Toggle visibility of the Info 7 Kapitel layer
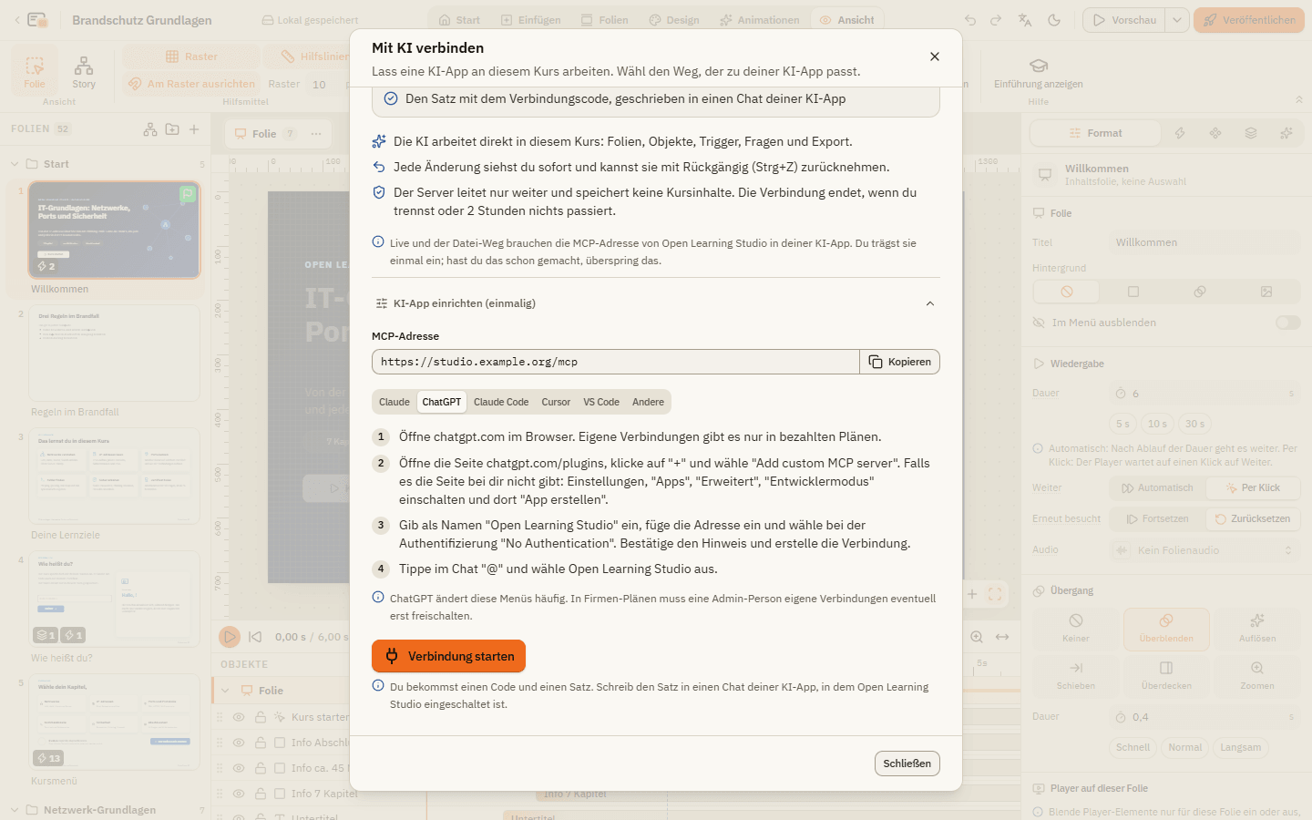1312x820 pixels. tap(239, 794)
